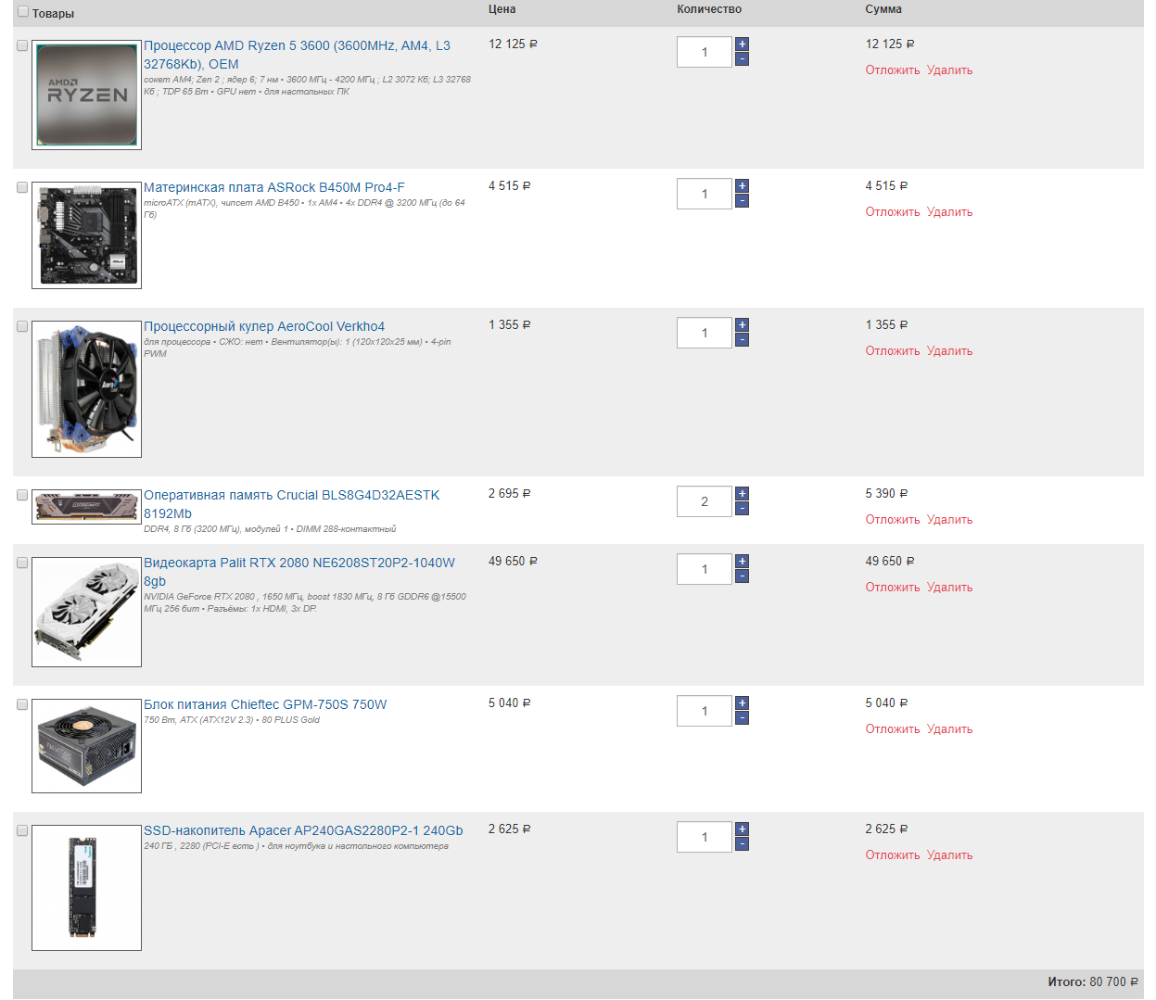Viewport: 1156px width, 1000px height.
Task: Check the Palit RTX 2080 row checkbox
Action: point(22,563)
